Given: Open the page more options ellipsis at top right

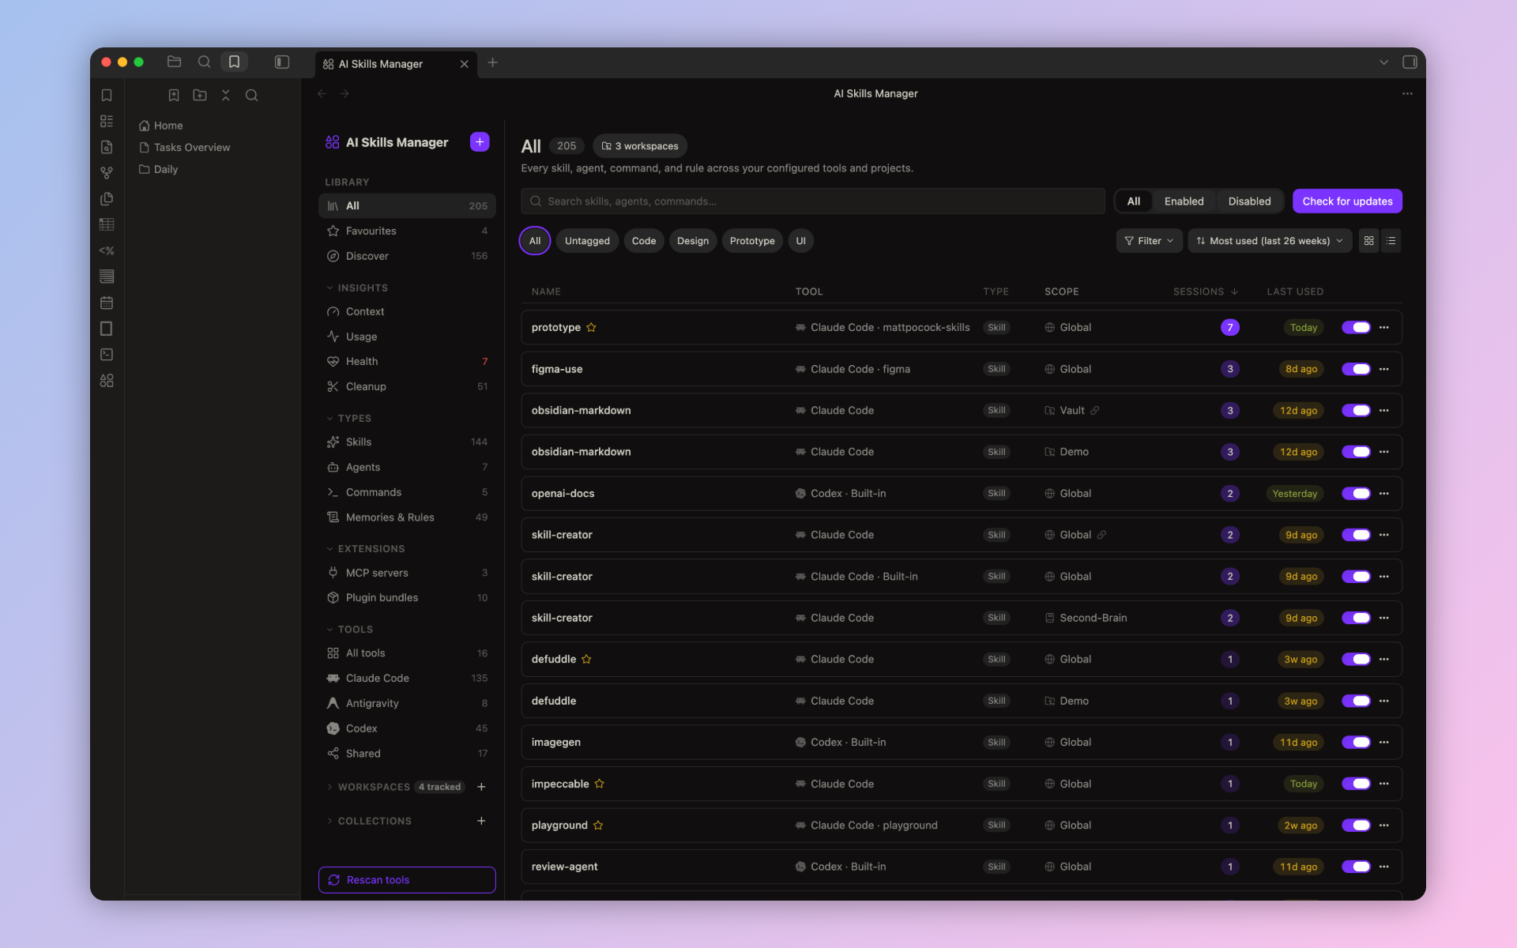Looking at the screenshot, I should click(1407, 93).
